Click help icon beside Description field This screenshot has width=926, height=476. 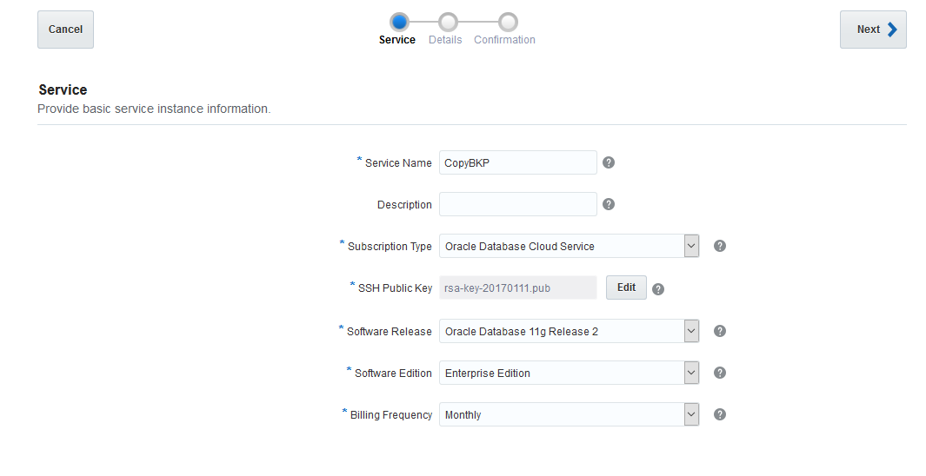(x=609, y=204)
